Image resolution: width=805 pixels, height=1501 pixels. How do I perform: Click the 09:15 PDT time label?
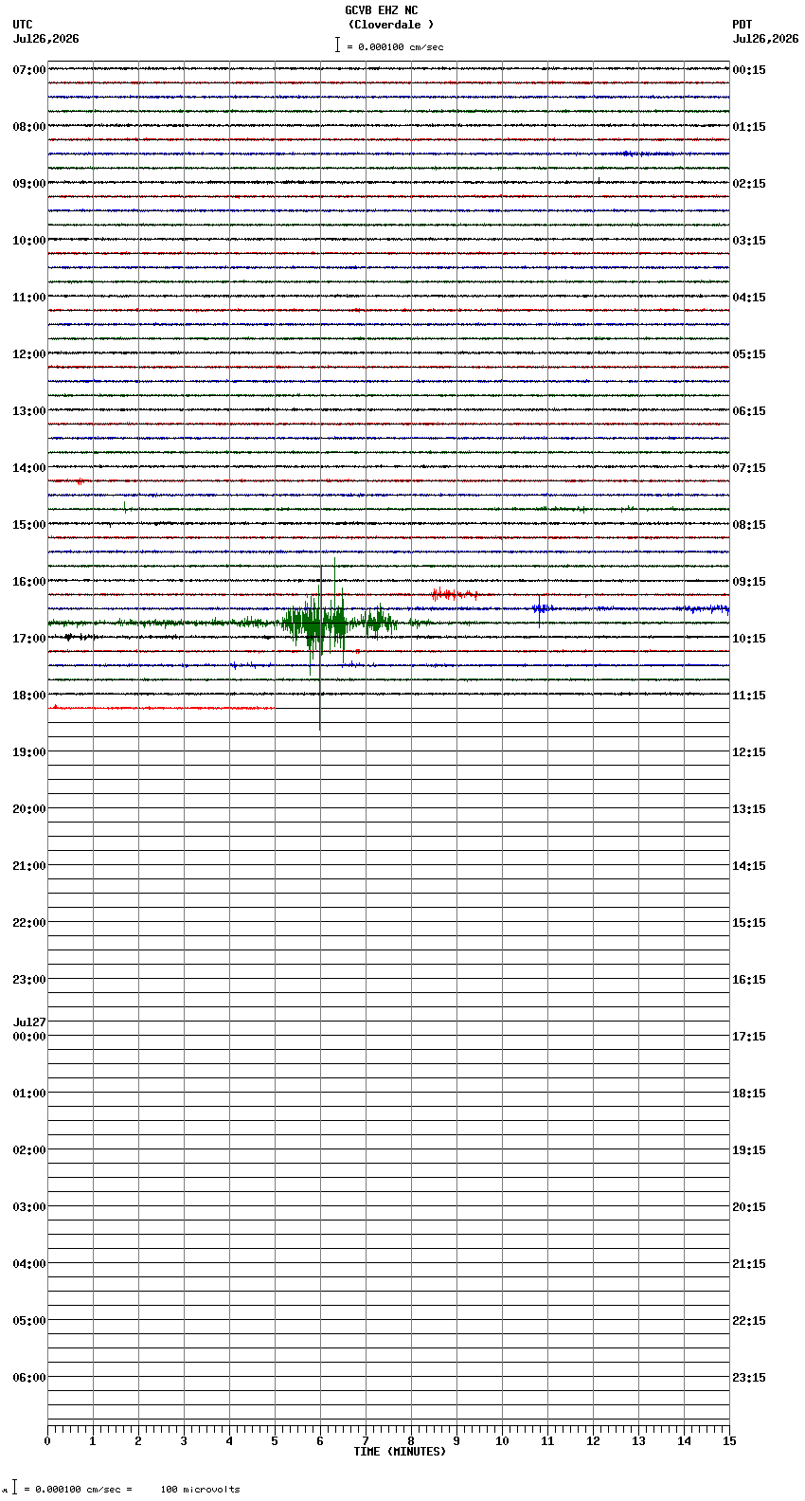tap(749, 582)
